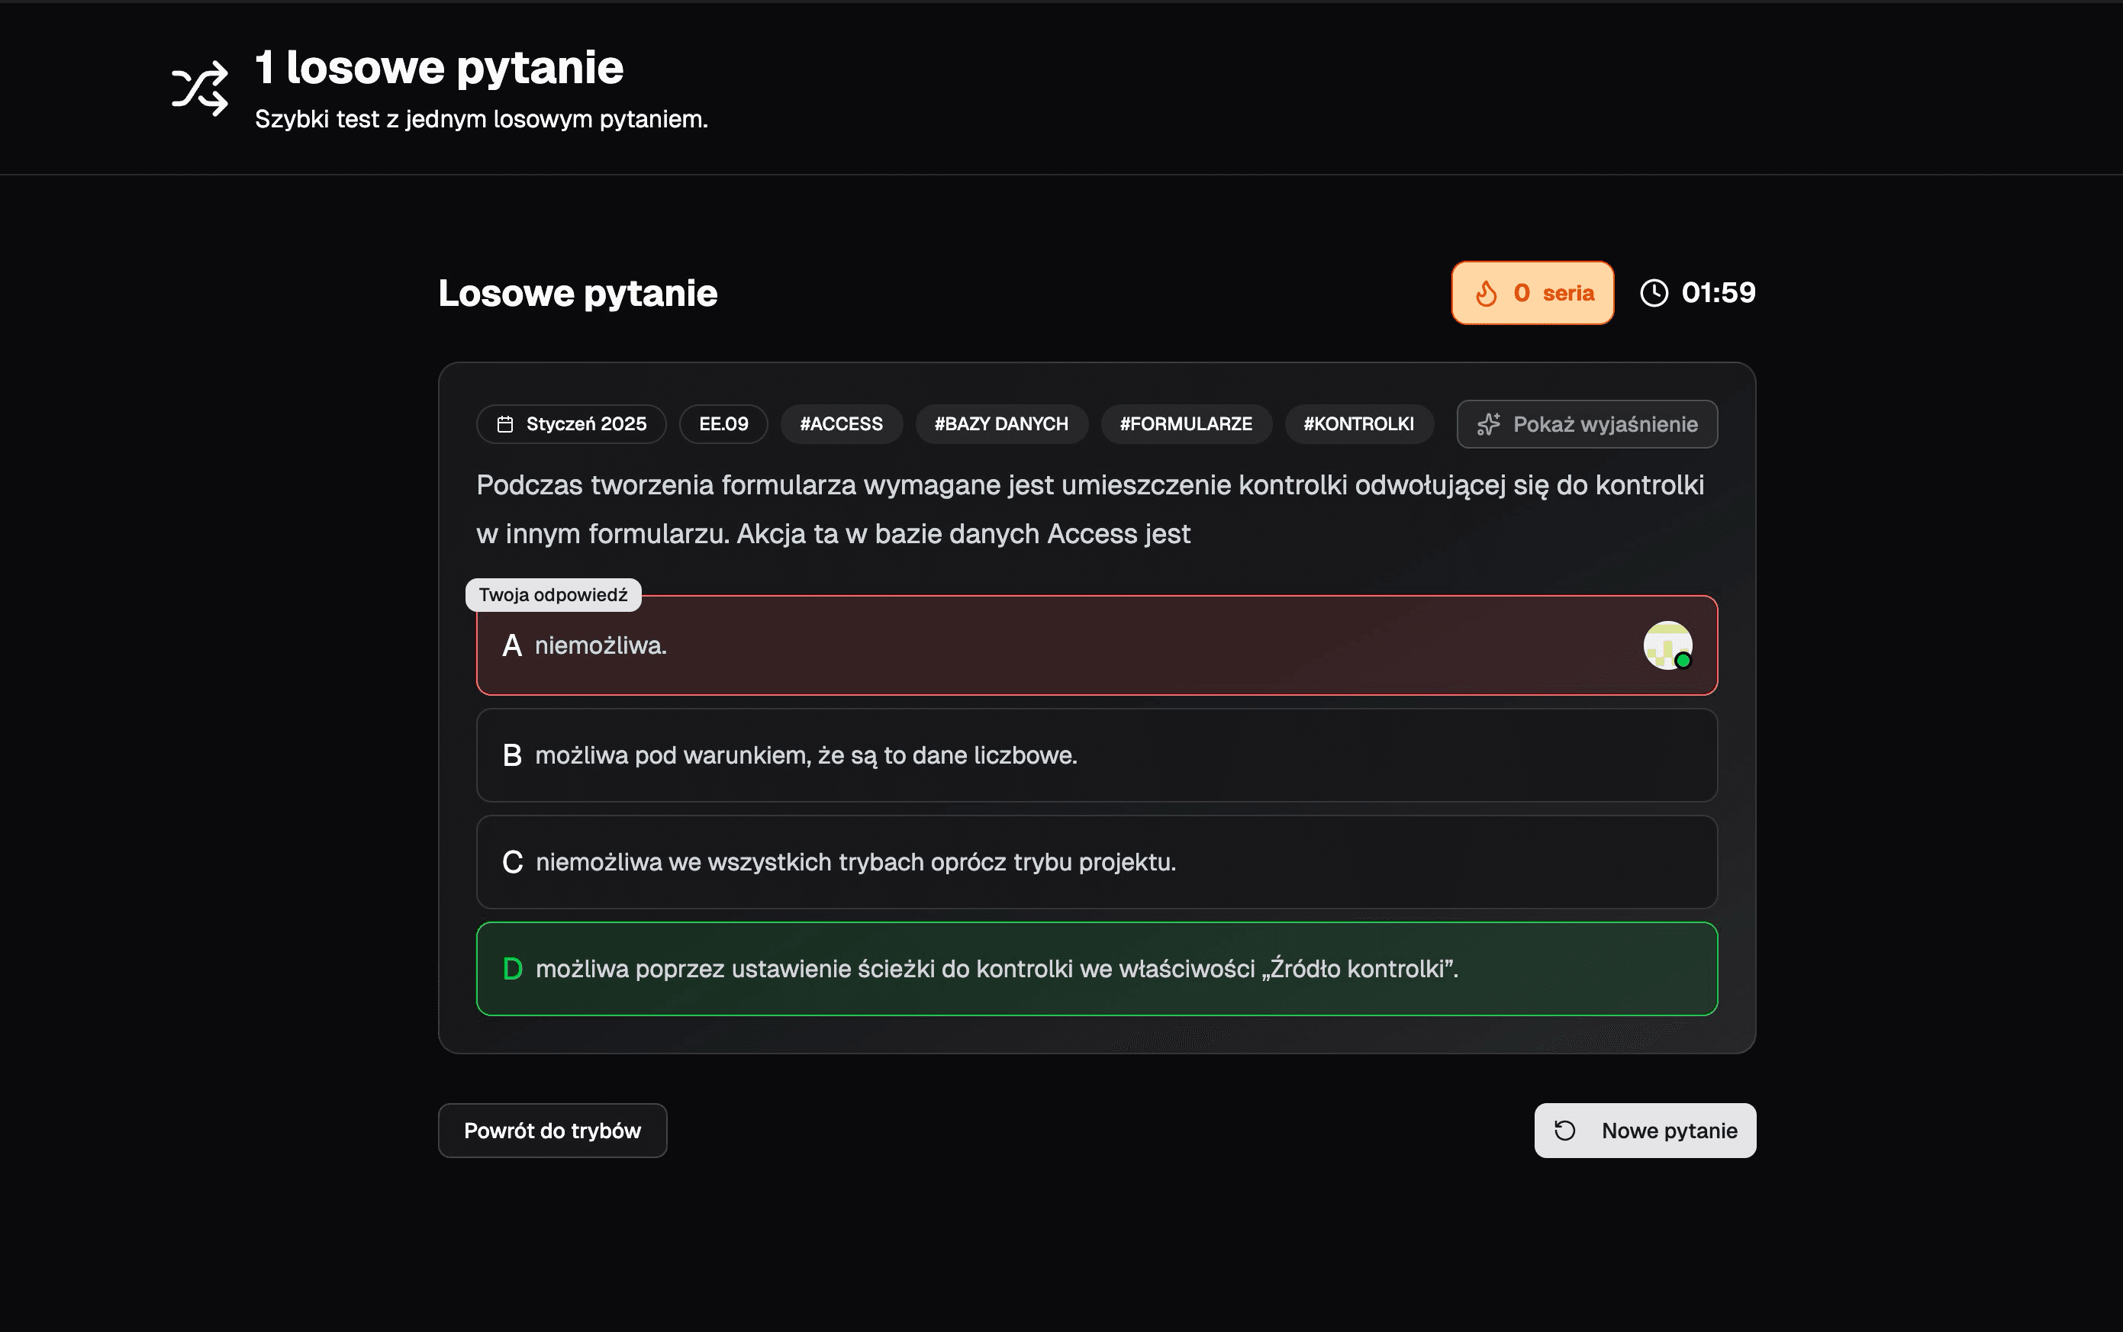This screenshot has height=1332, width=2123.
Task: Click the user avatar on answer A
Action: pyautogui.click(x=1667, y=645)
